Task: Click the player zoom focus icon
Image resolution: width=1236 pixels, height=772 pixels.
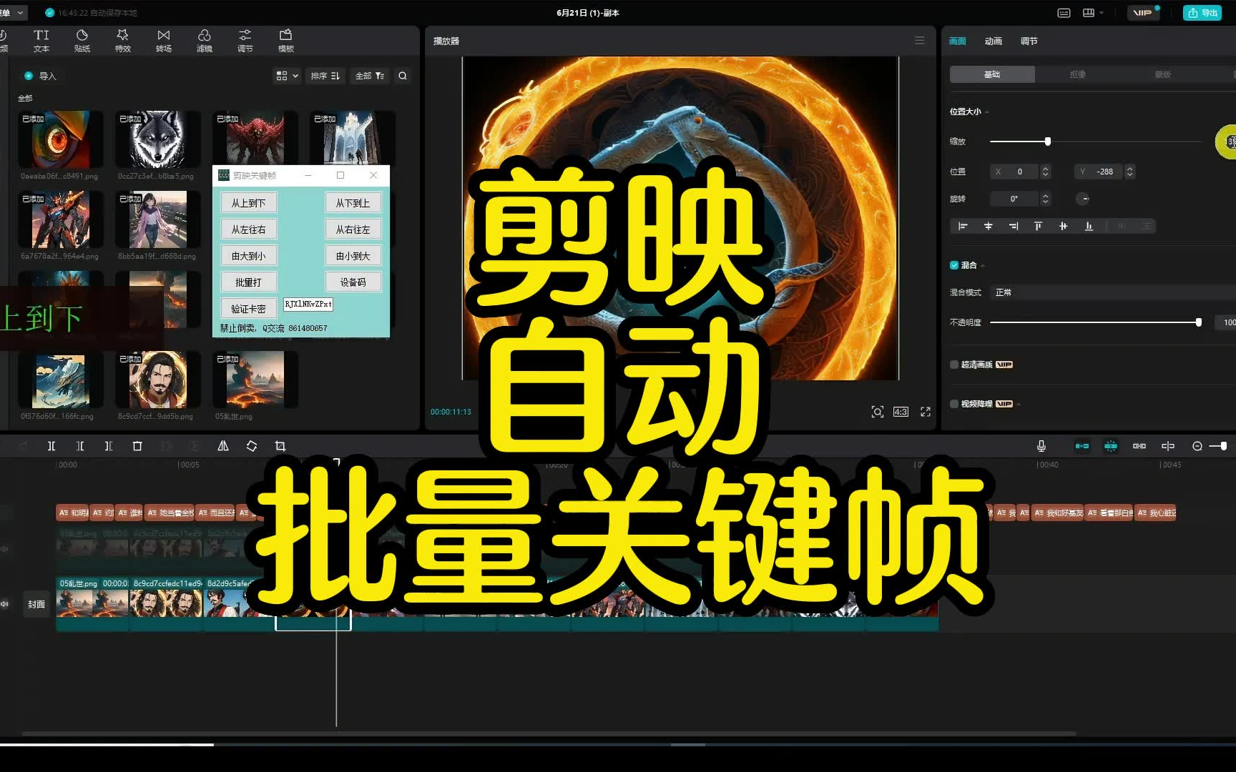Action: coord(878,412)
